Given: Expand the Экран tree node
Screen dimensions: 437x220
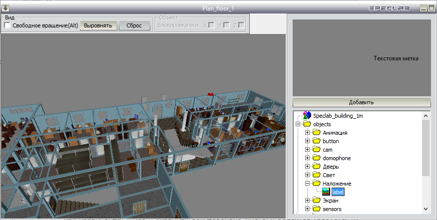Looking at the screenshot, I should [x=307, y=200].
